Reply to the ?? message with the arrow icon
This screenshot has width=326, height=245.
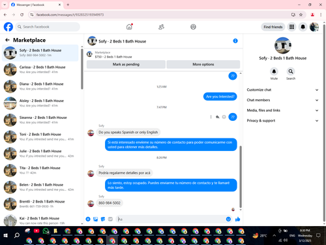[x=217, y=117]
